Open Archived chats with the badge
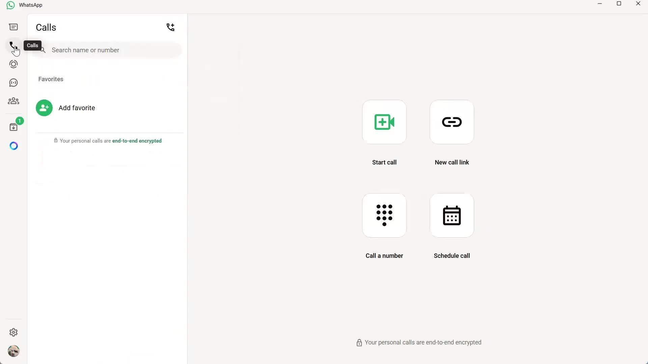The height and width of the screenshot is (364, 648). point(13,127)
